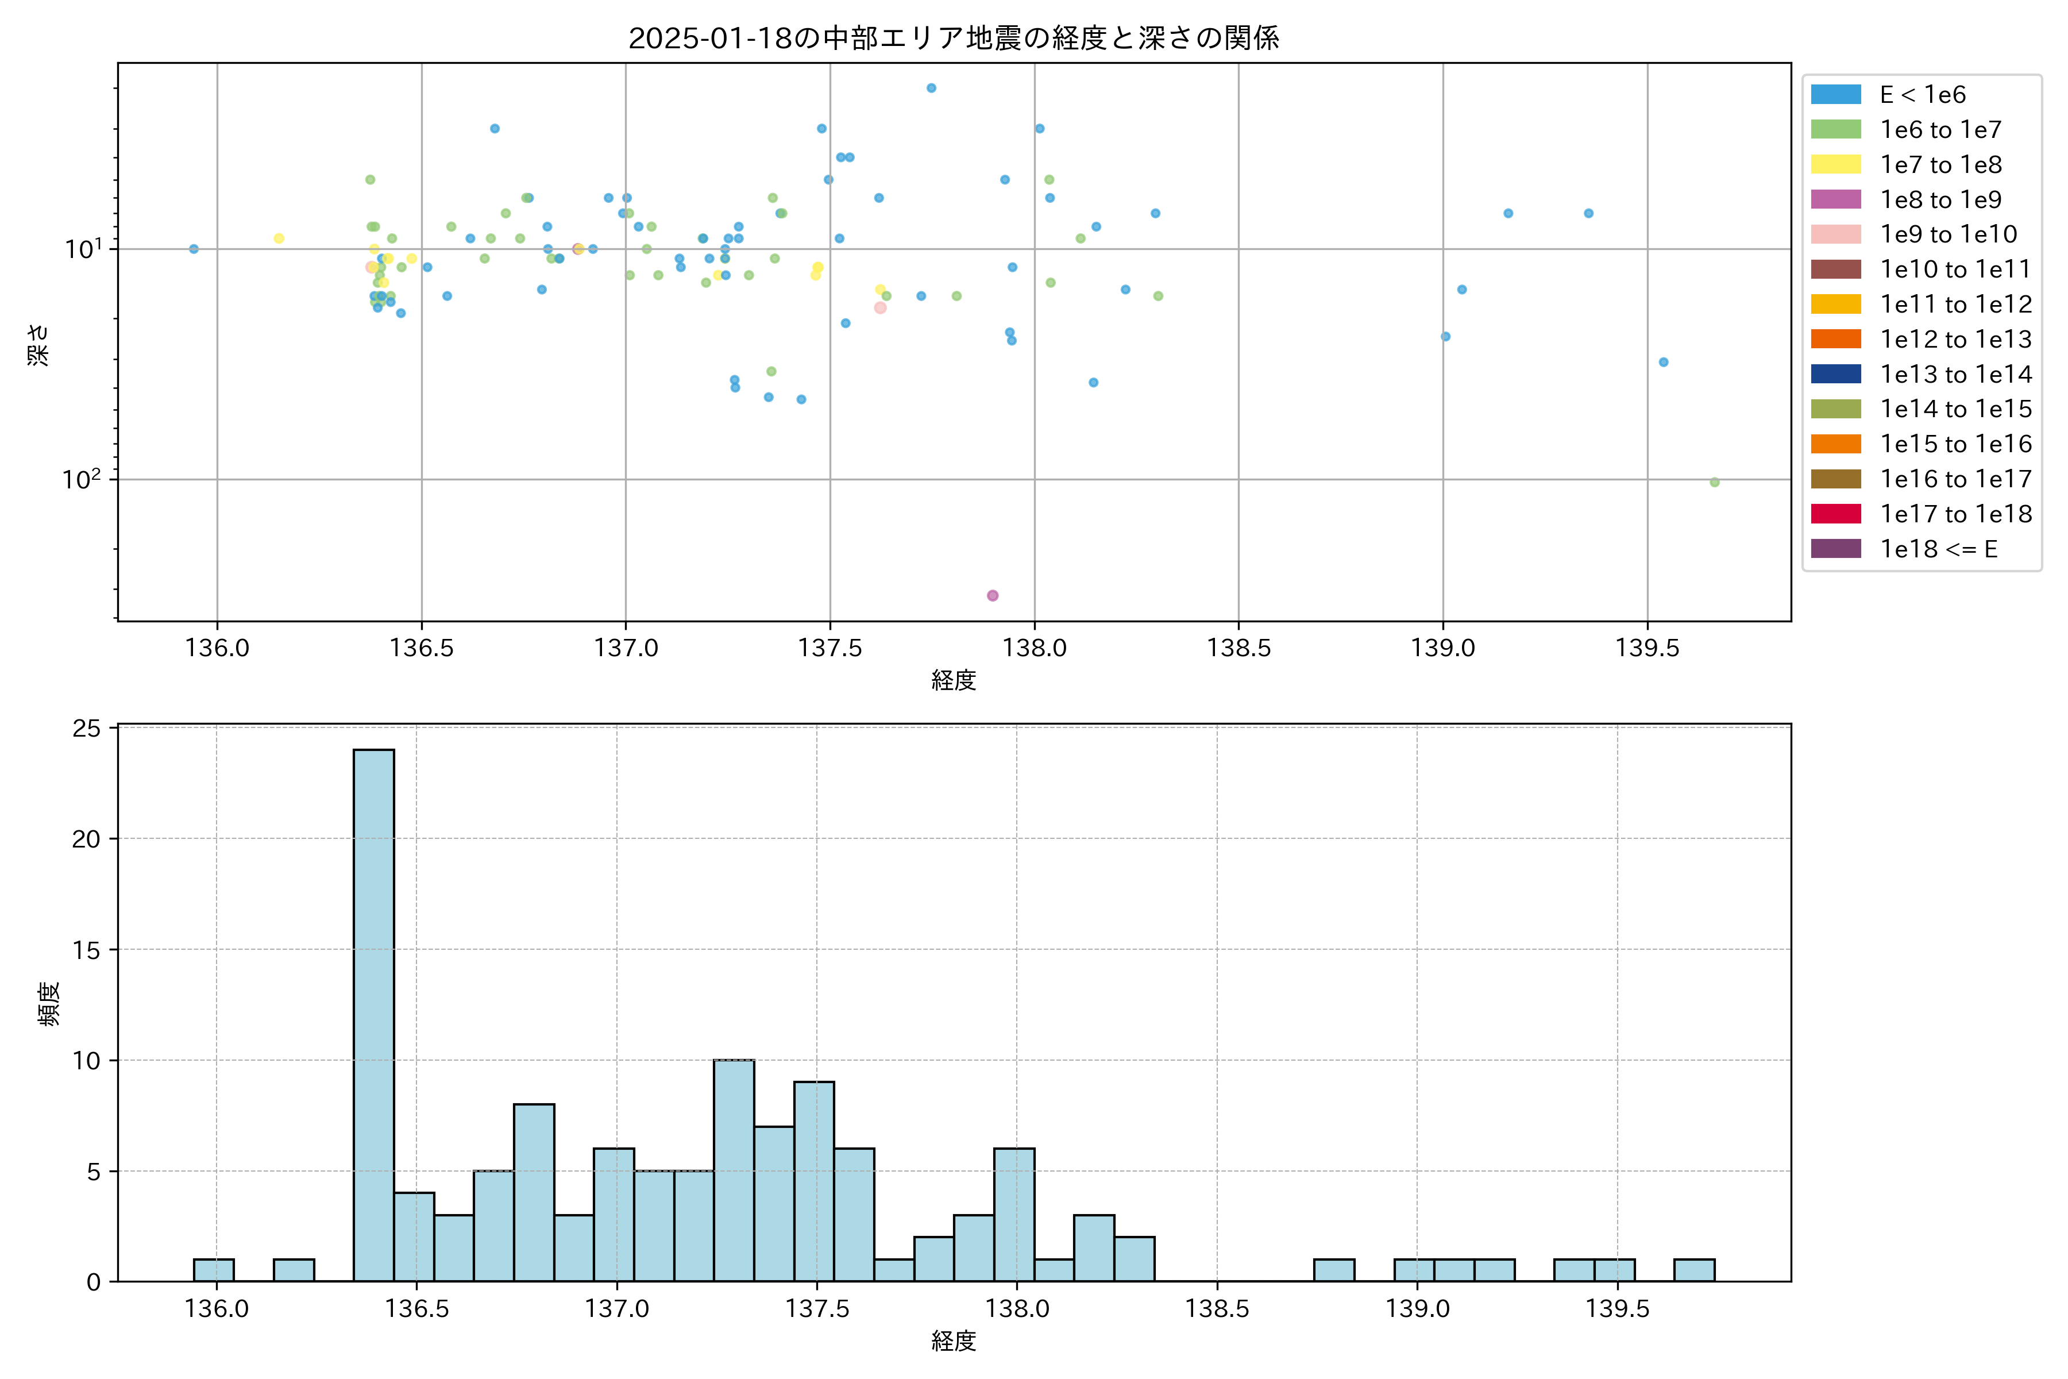Click the navy 1e13 to 1e14 legend swatch
This screenshot has width=2068, height=1379.
(x=1835, y=374)
